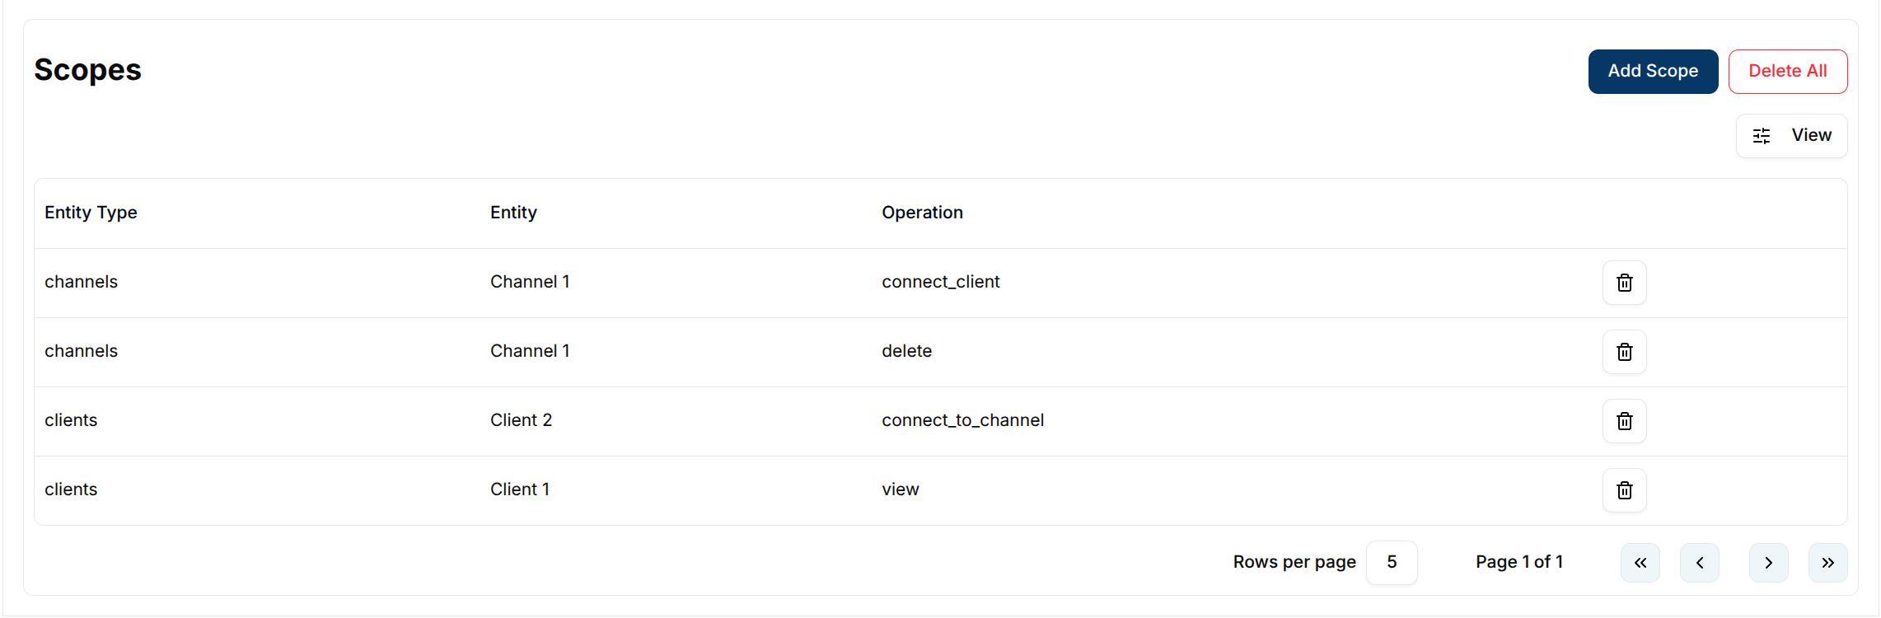Go to the next page of scopes
The height and width of the screenshot is (618, 1881).
tap(1769, 563)
